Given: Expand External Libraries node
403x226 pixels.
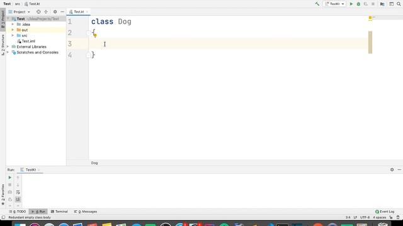Looking at the screenshot, I should click(x=8, y=46).
